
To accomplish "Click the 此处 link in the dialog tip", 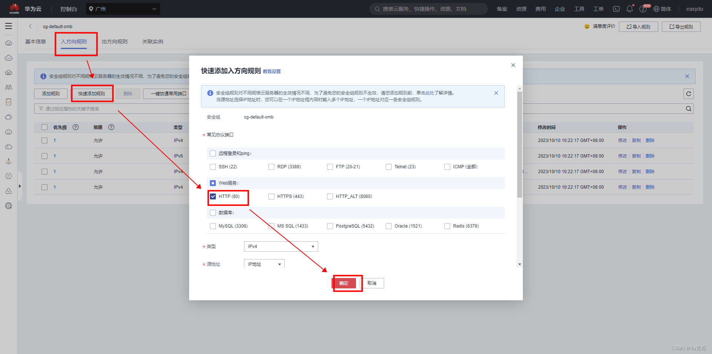I will (429, 93).
